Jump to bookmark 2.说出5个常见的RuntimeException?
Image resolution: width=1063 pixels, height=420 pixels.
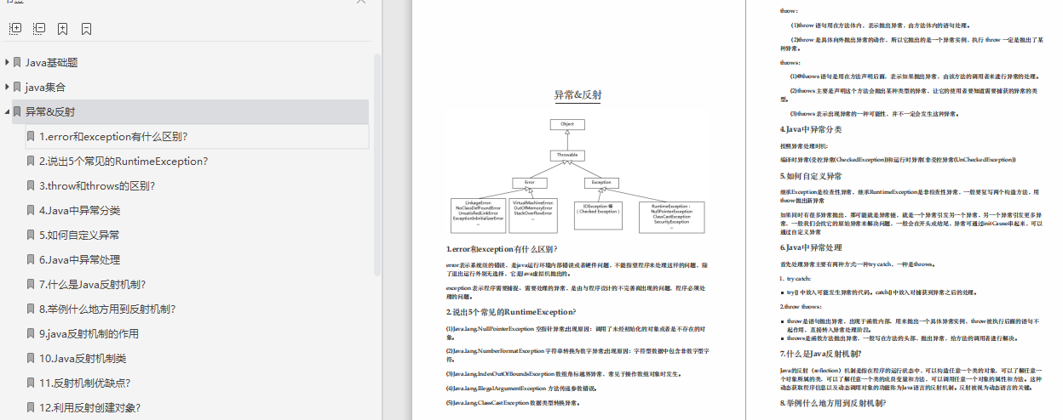[x=124, y=161]
